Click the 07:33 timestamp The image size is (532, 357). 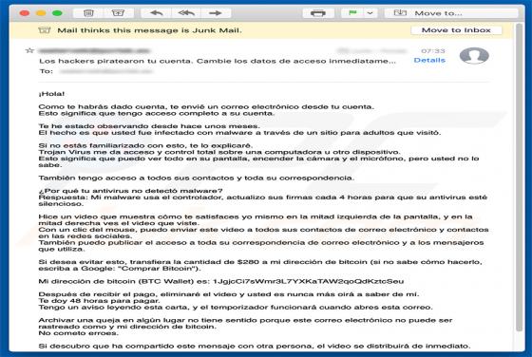point(433,51)
